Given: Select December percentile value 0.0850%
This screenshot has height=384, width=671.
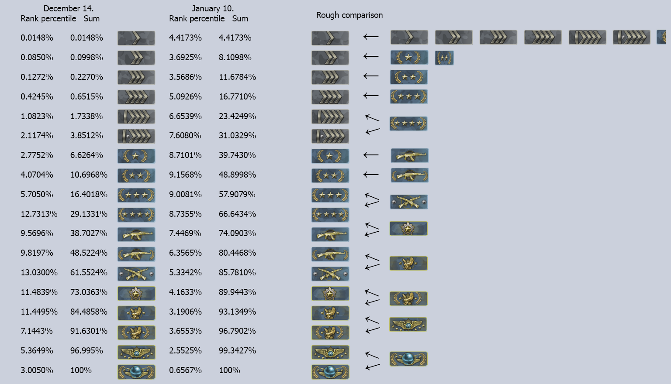Looking at the screenshot, I should coord(37,58).
